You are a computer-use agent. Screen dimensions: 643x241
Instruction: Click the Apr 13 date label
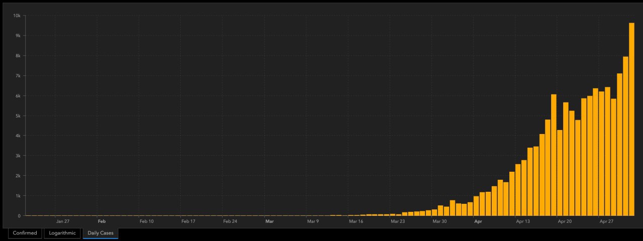[523, 221]
